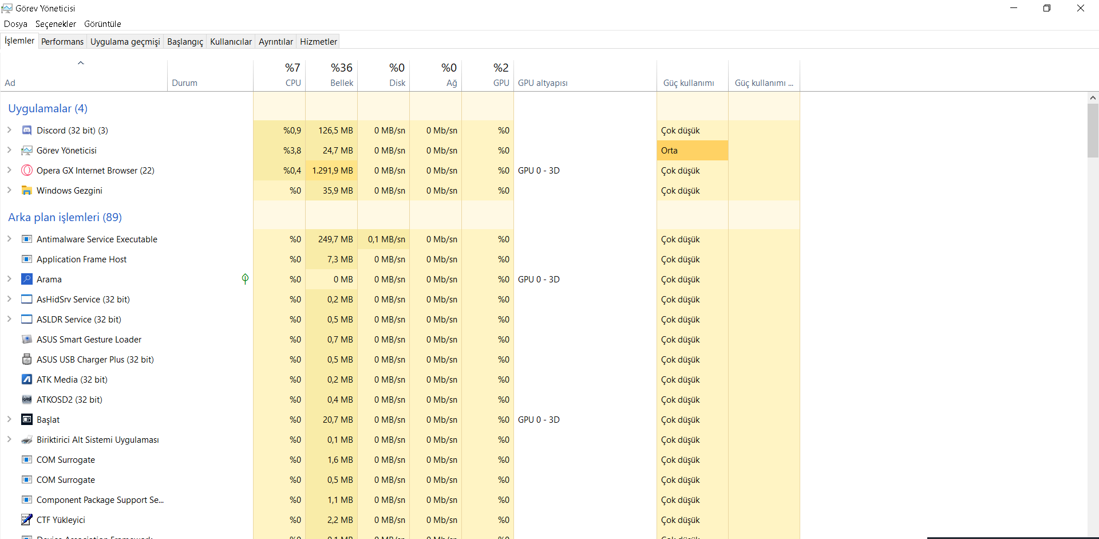Click the green leaf status icon beside Arama
Viewport: 1099px width, 539px height.
coord(245,279)
